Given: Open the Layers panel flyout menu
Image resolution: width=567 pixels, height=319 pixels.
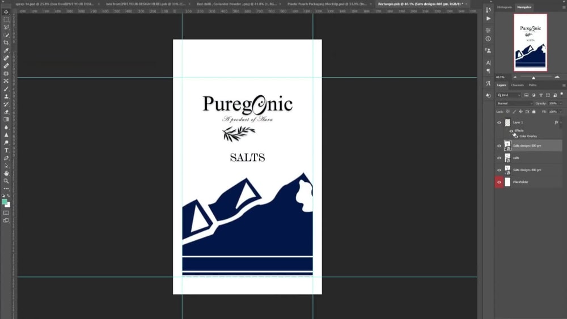Looking at the screenshot, I should click(564, 85).
